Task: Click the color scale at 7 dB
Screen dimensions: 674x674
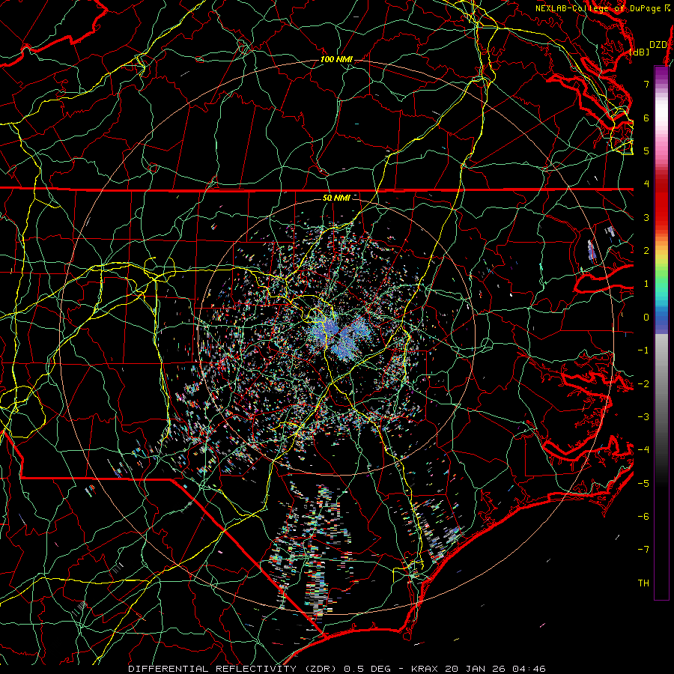Action: pyautogui.click(x=661, y=84)
